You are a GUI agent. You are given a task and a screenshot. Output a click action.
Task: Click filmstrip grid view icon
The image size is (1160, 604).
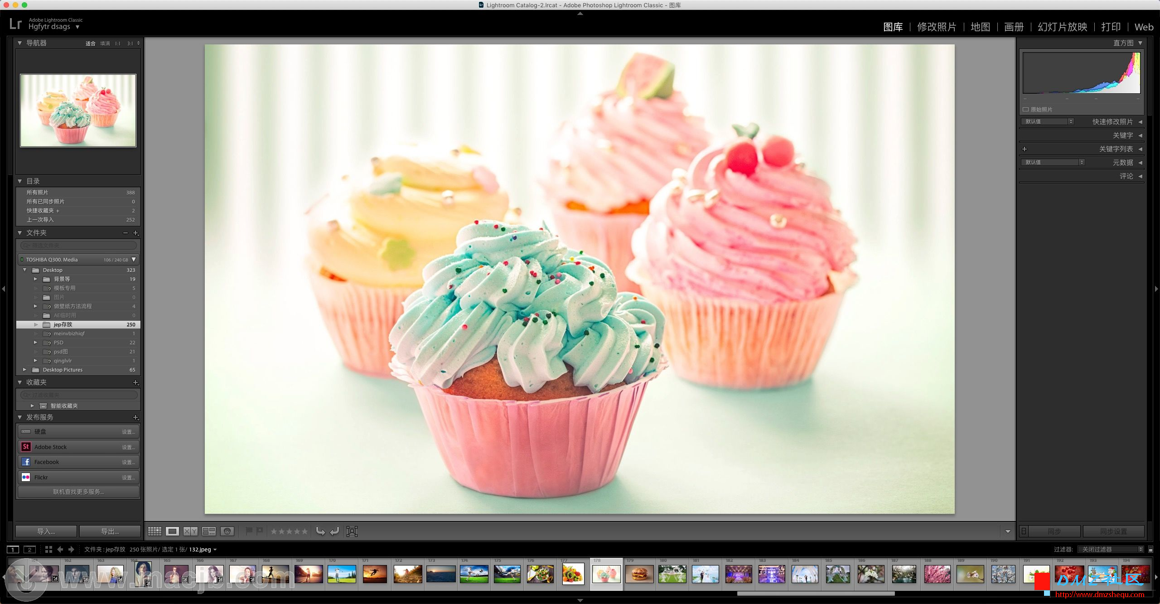48,549
